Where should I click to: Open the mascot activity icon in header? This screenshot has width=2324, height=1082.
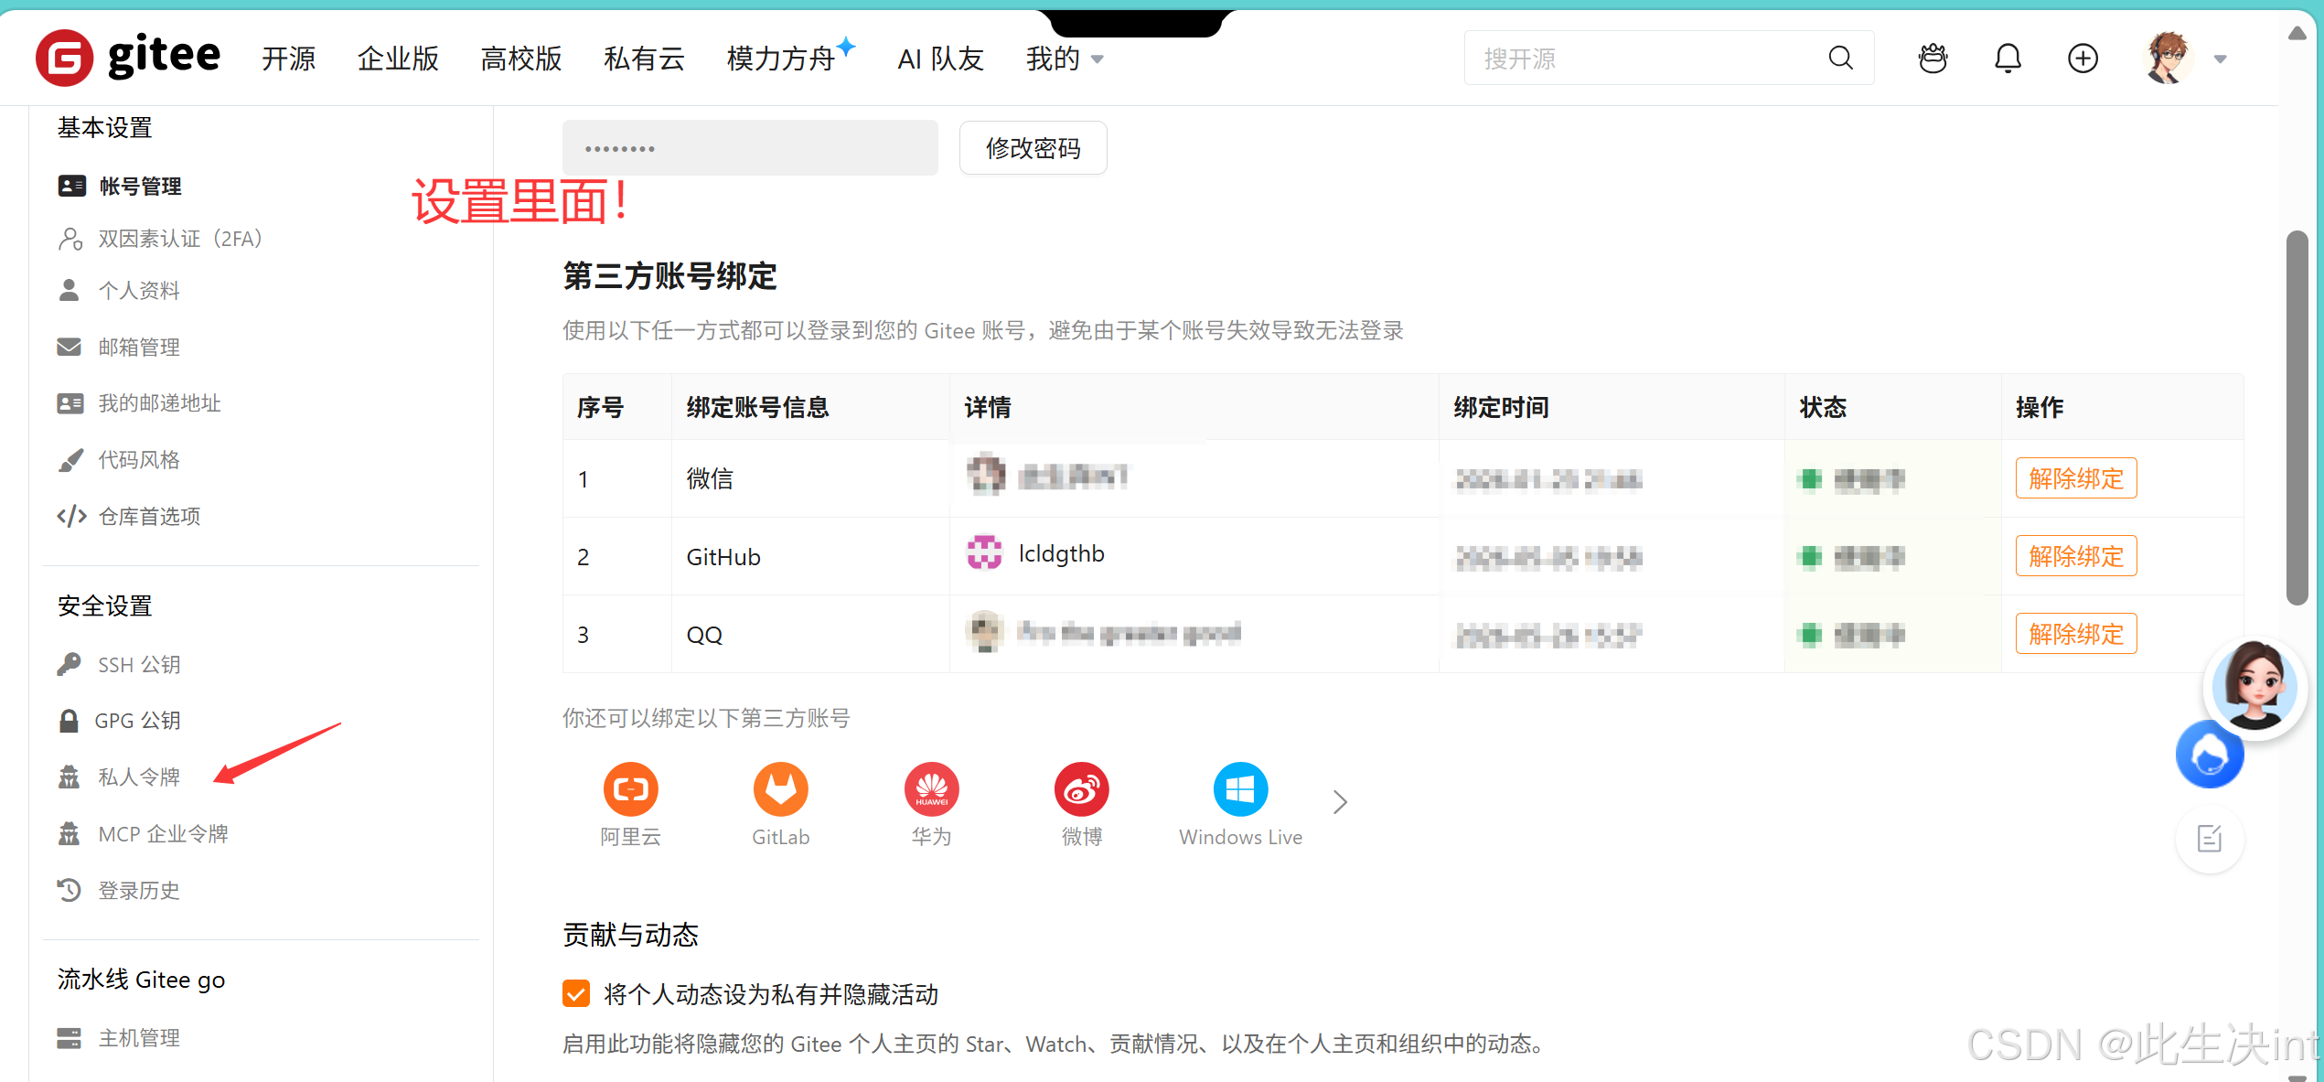1933,59
